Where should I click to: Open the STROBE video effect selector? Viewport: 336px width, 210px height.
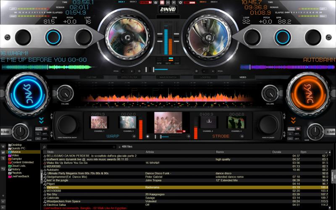coord(221,136)
